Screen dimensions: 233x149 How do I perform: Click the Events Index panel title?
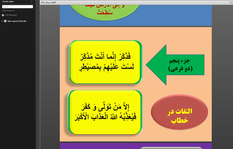[8, 1]
